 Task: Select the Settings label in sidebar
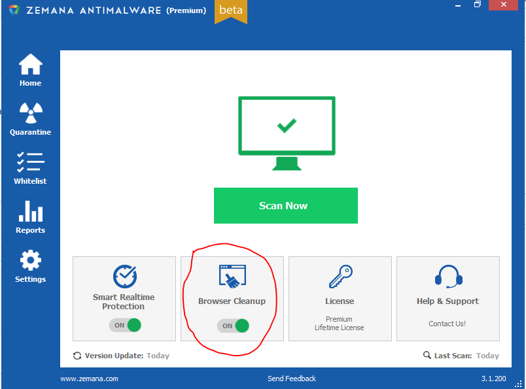[30, 279]
